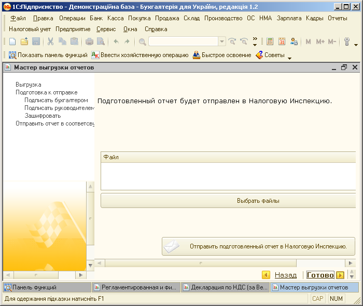Click the left panel horizontal scroll right arrow

coord(81,275)
